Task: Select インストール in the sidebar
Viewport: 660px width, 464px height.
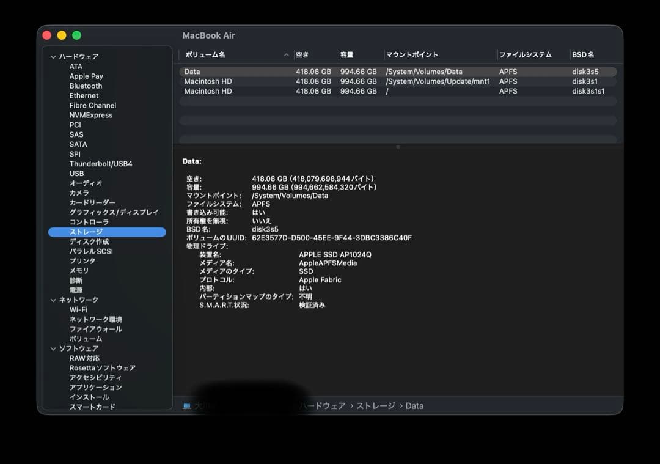Action: (x=89, y=397)
